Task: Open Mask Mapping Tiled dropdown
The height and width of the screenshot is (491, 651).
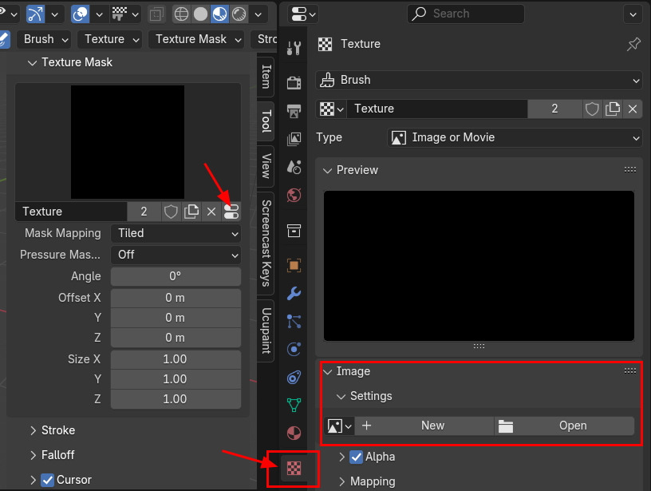Action: 176,233
